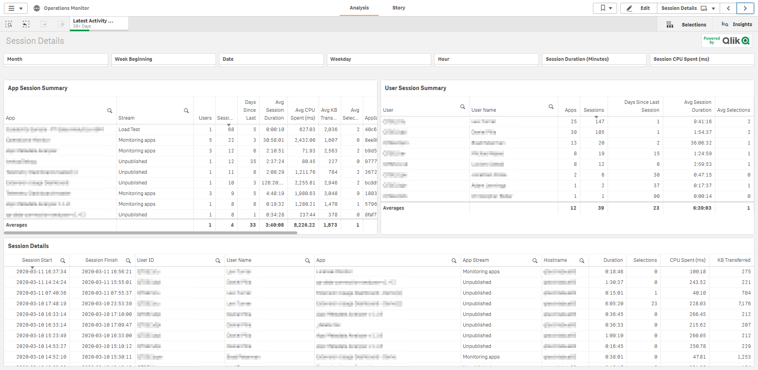Open the smart search tool
The height and width of the screenshot is (370, 758).
tap(9, 24)
